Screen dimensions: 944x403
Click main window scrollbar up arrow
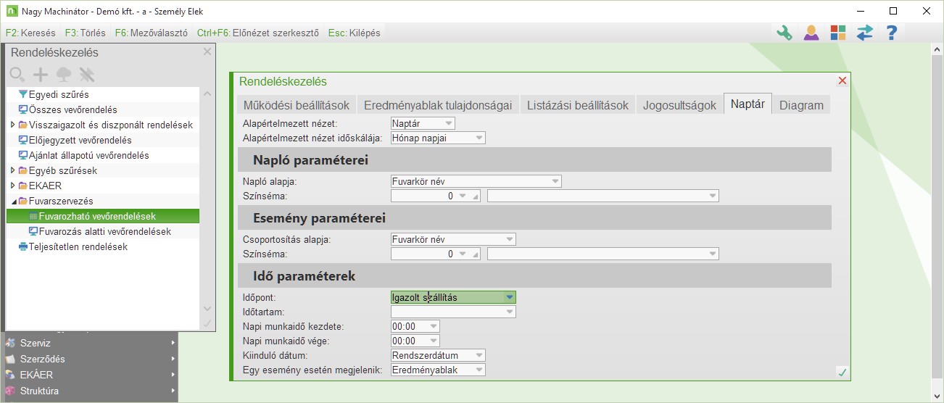pos(936,51)
